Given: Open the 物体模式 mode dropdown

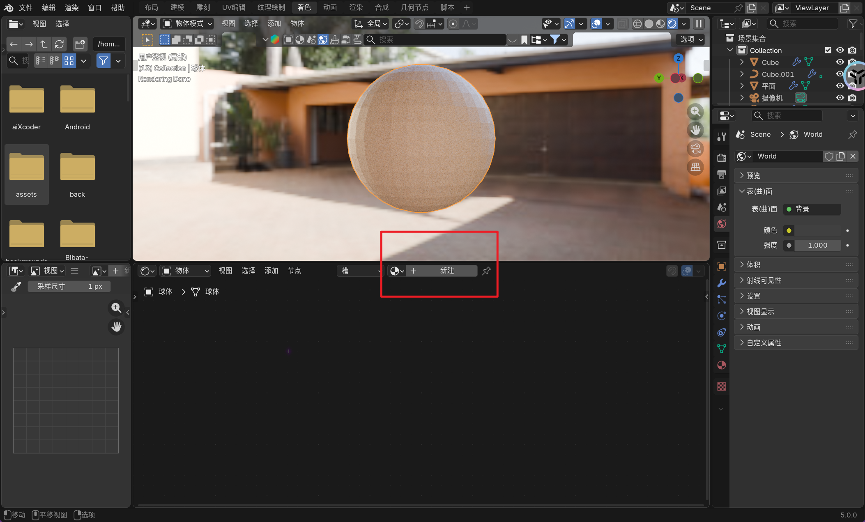Looking at the screenshot, I should [x=188, y=23].
